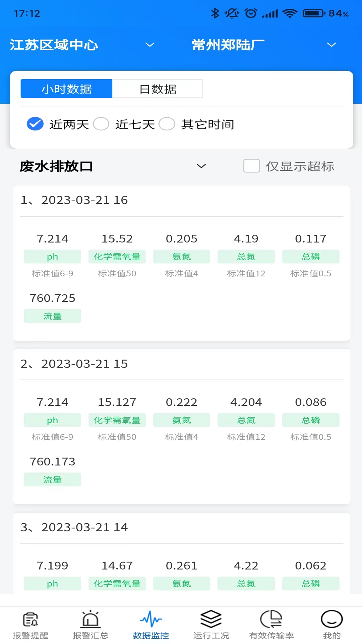The height and width of the screenshot is (644, 362).
Task: Tap the 化学需氧量 tag in the 2023-03-21 16 record
Action: click(x=117, y=257)
